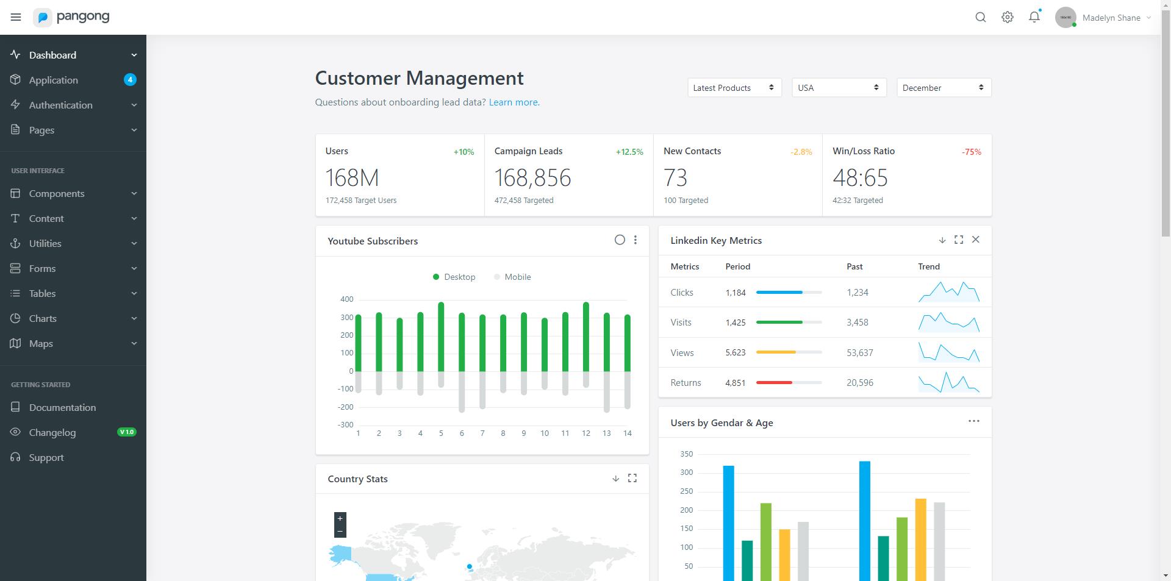
Task: Collapse the Linkedin Key Metrics card
Action: tap(942, 240)
